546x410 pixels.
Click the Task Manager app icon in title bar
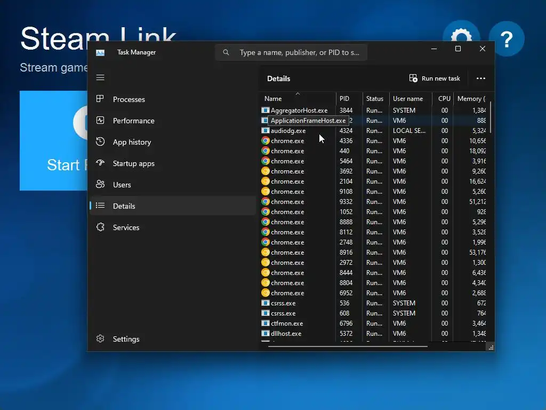click(x=100, y=53)
